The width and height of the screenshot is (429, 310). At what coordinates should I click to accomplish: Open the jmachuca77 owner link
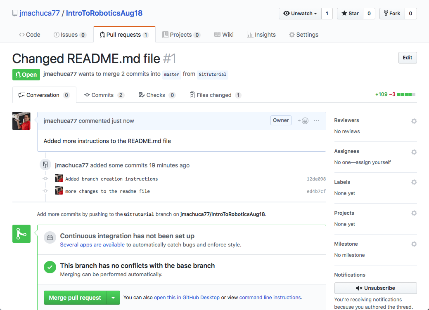[x=39, y=13]
